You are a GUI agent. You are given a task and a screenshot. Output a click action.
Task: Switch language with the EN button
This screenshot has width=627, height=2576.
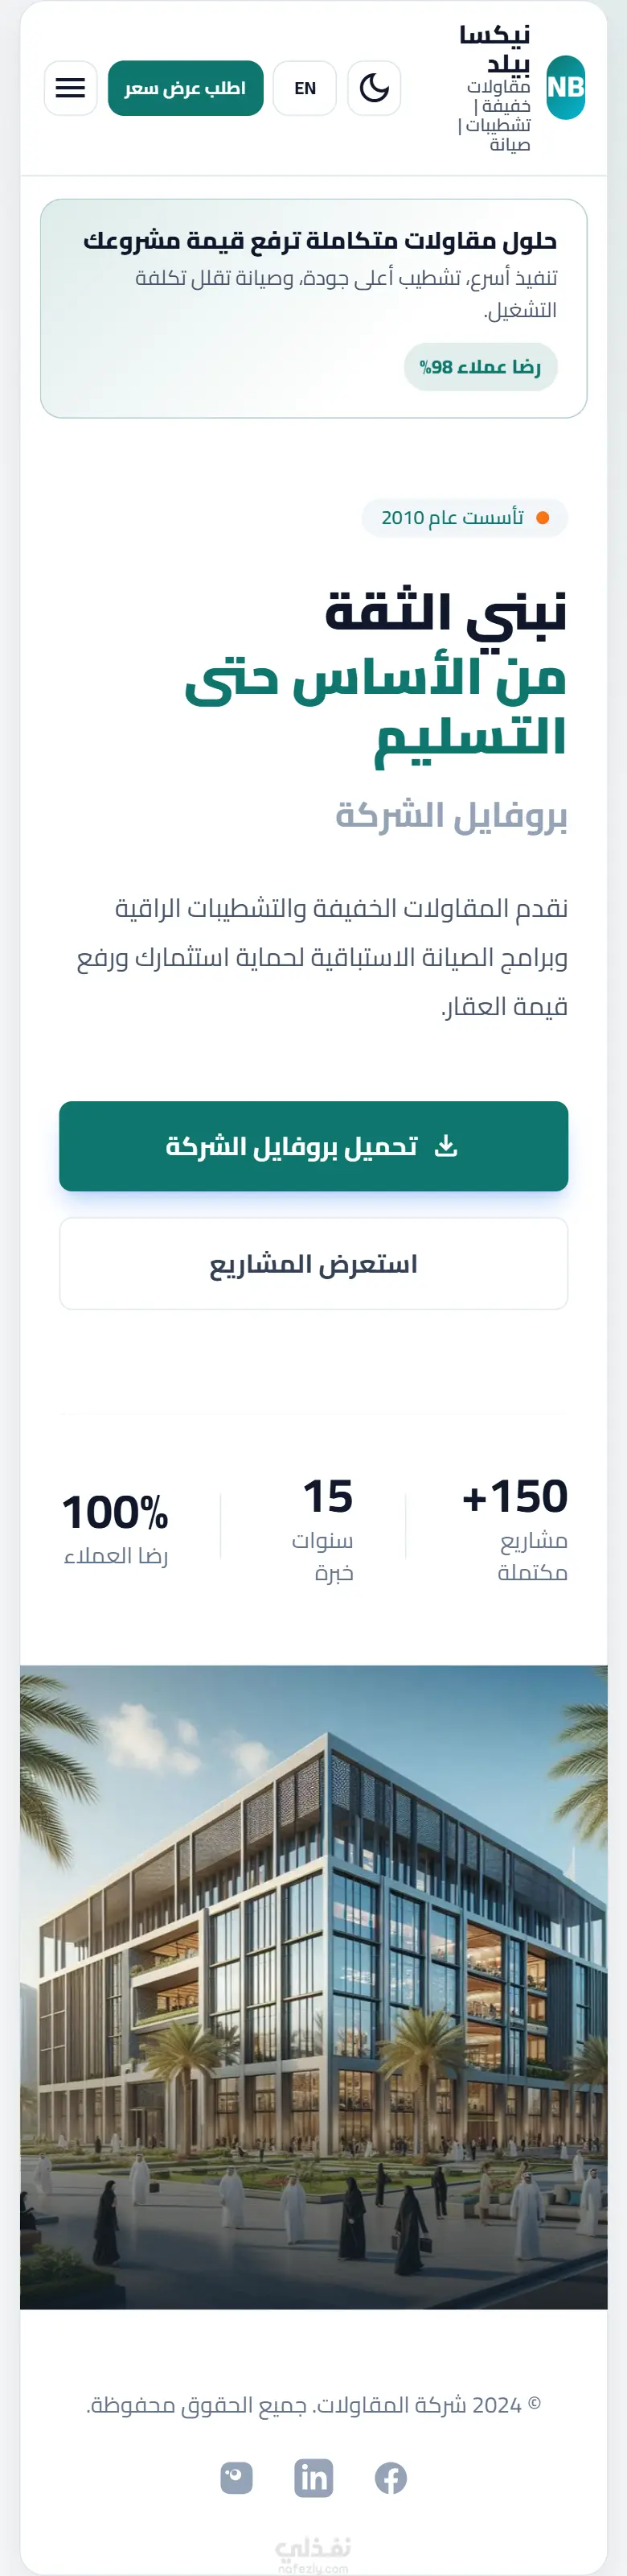[x=305, y=88]
